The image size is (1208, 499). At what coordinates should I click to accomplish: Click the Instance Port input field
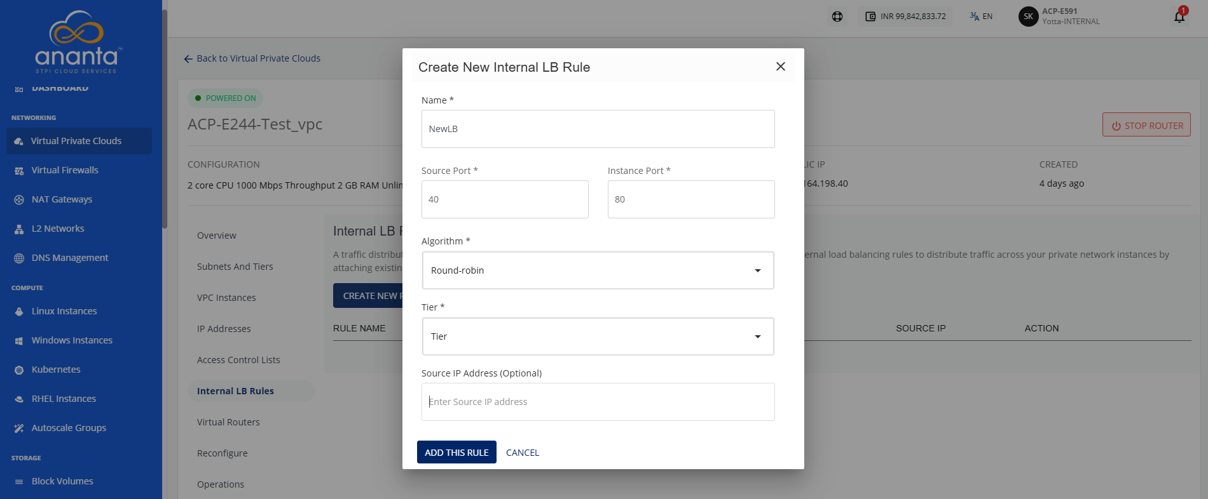click(691, 199)
